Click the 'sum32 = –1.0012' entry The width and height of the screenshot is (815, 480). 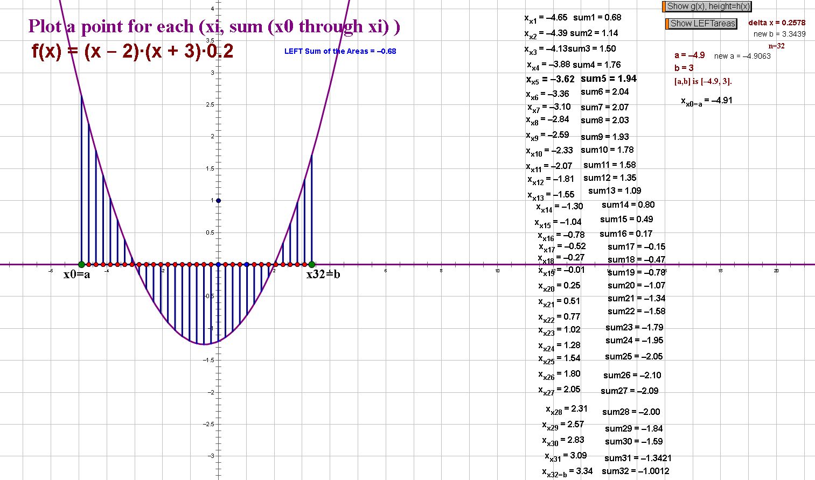pos(635,471)
